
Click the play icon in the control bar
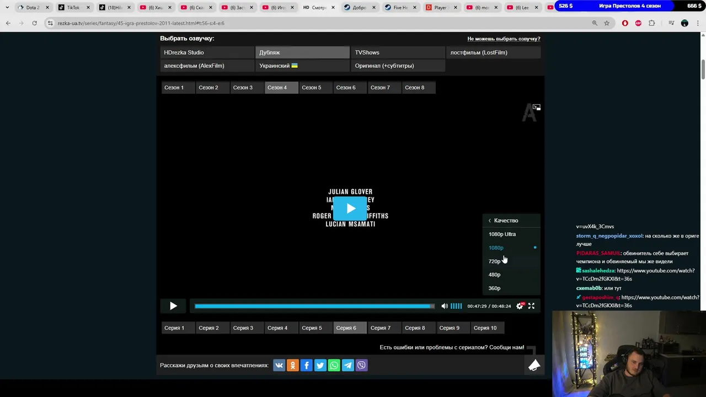[173, 306]
